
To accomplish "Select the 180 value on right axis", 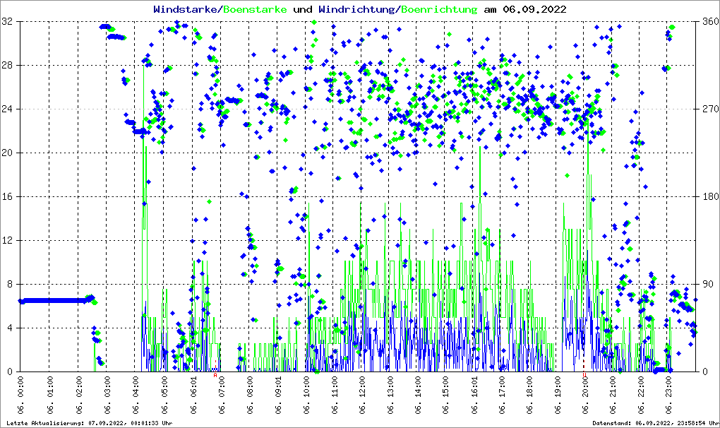I will tap(709, 197).
